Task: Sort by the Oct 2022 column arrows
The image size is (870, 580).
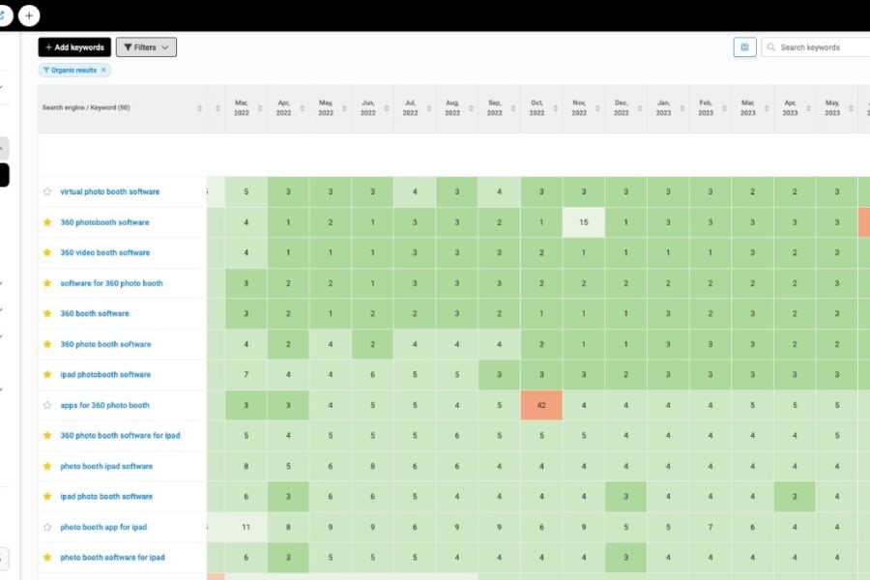Action: click(554, 108)
